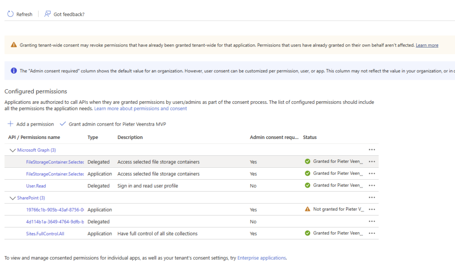Click the Refresh button label
Viewport: 455px width, 276px height.
[x=24, y=14]
